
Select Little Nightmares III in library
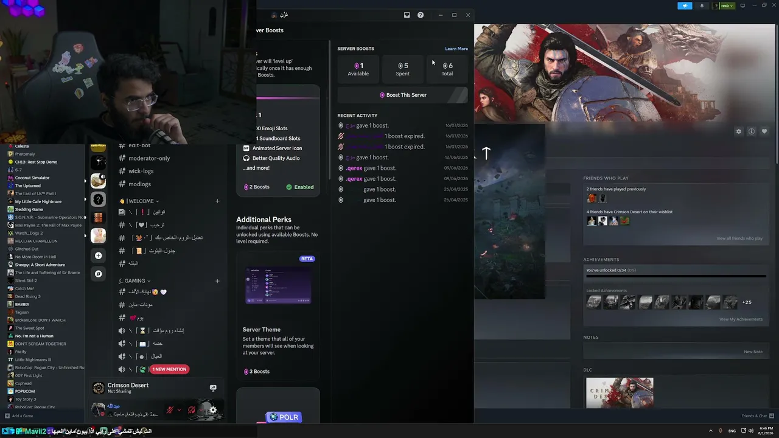pos(33,360)
